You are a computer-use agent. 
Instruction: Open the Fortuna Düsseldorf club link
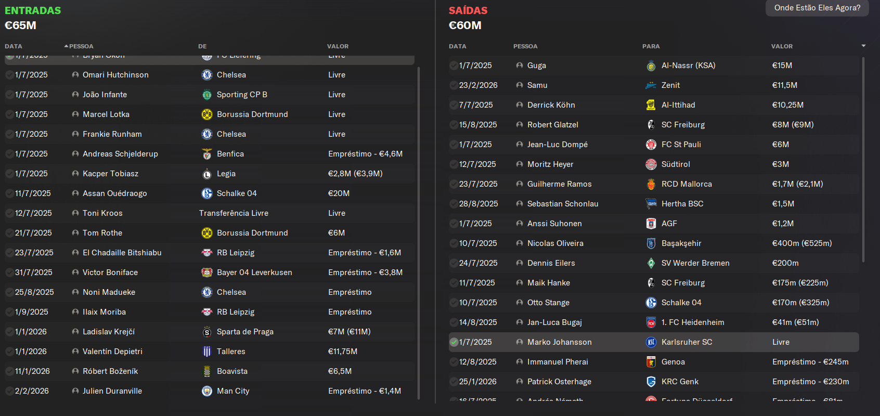click(x=697, y=400)
